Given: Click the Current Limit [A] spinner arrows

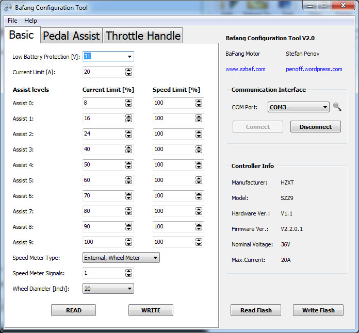Looking at the screenshot, I should (128, 72).
